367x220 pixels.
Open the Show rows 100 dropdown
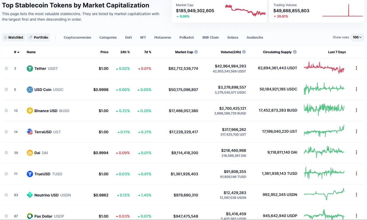point(357,37)
